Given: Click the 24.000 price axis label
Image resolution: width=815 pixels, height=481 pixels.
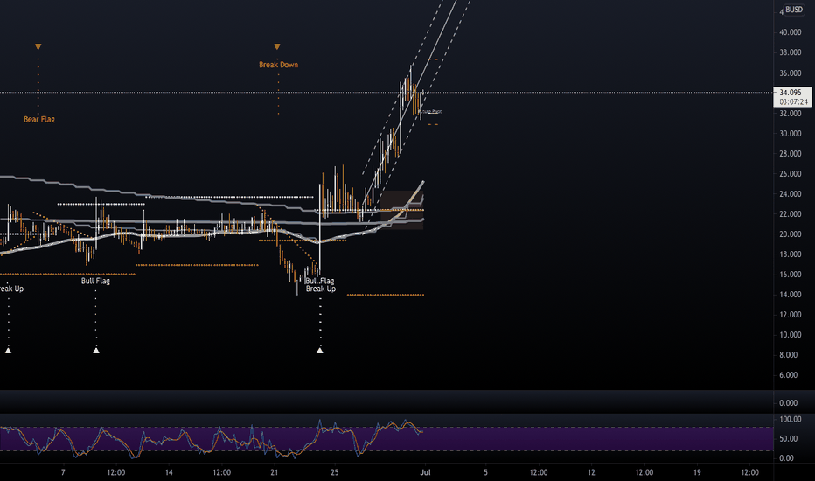Looking at the screenshot, I should tap(790, 194).
